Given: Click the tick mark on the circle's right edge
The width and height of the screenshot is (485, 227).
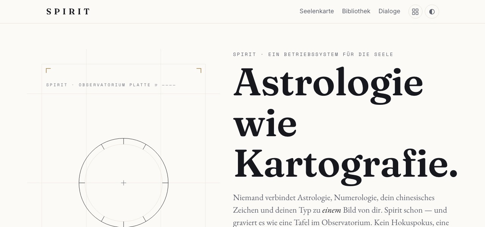Looking at the screenshot, I should click(165, 183).
